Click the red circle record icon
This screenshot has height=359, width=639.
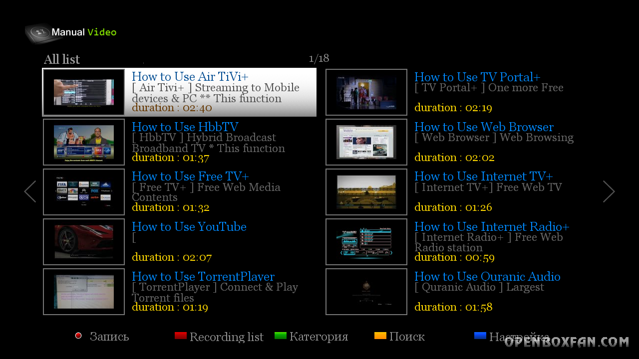coord(78,336)
